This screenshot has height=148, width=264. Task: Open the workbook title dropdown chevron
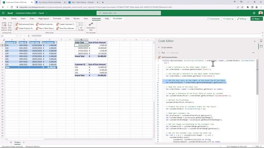tap(47, 13)
